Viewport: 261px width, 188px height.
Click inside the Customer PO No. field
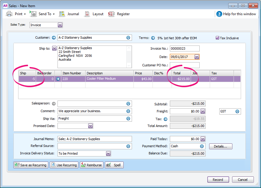pos(185,65)
